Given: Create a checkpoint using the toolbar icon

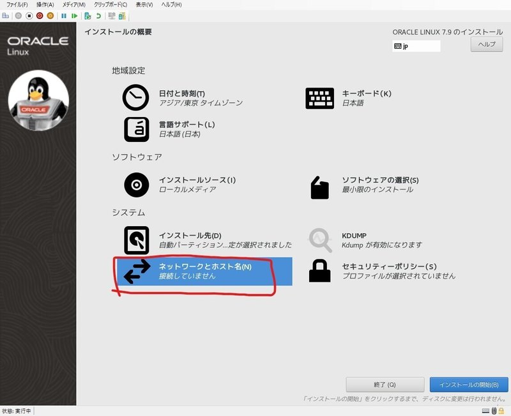Looking at the screenshot, I should click(x=88, y=15).
